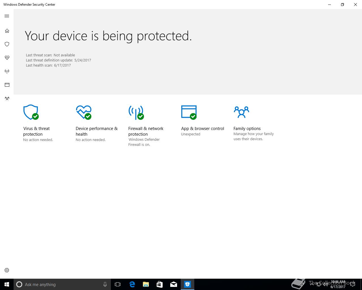The height and width of the screenshot is (290, 362).
Task: Click the 'Unexpected' status text
Action: [x=191, y=134]
